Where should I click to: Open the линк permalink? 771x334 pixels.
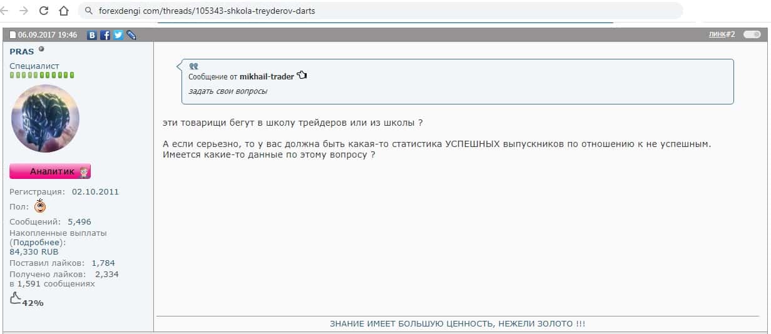pos(717,34)
